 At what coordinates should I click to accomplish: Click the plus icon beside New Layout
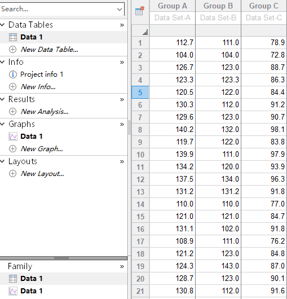(12, 174)
